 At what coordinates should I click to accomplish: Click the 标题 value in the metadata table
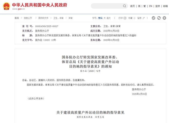[86, 35]
